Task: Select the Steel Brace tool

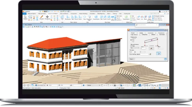Action: 118,20
